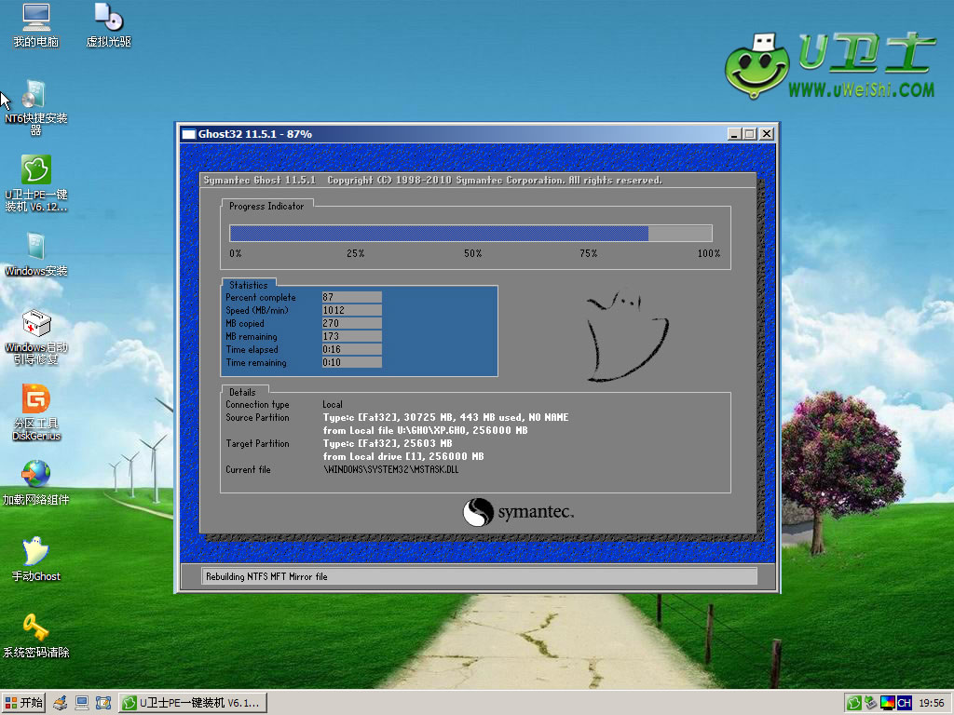Image resolution: width=954 pixels, height=715 pixels.
Task: Start the 手动Ghost manual Ghost tool
Action: click(x=34, y=560)
